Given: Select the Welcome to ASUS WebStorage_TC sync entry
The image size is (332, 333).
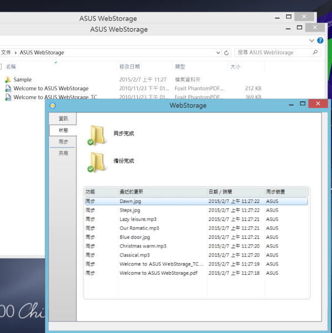Looking at the screenshot, I should [x=196, y=264].
